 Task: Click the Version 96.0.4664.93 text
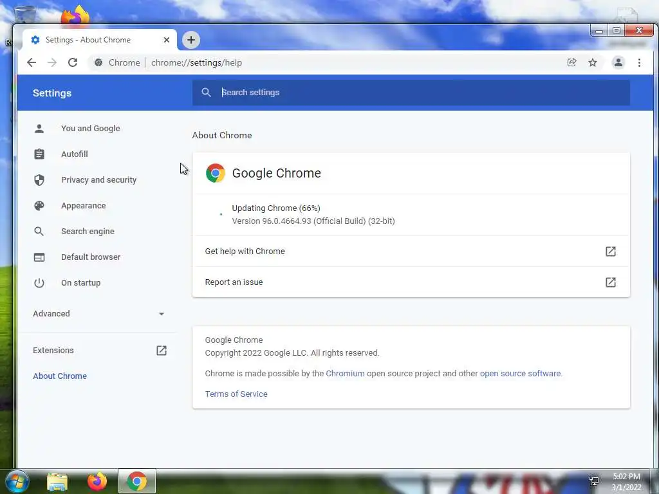pos(313,221)
